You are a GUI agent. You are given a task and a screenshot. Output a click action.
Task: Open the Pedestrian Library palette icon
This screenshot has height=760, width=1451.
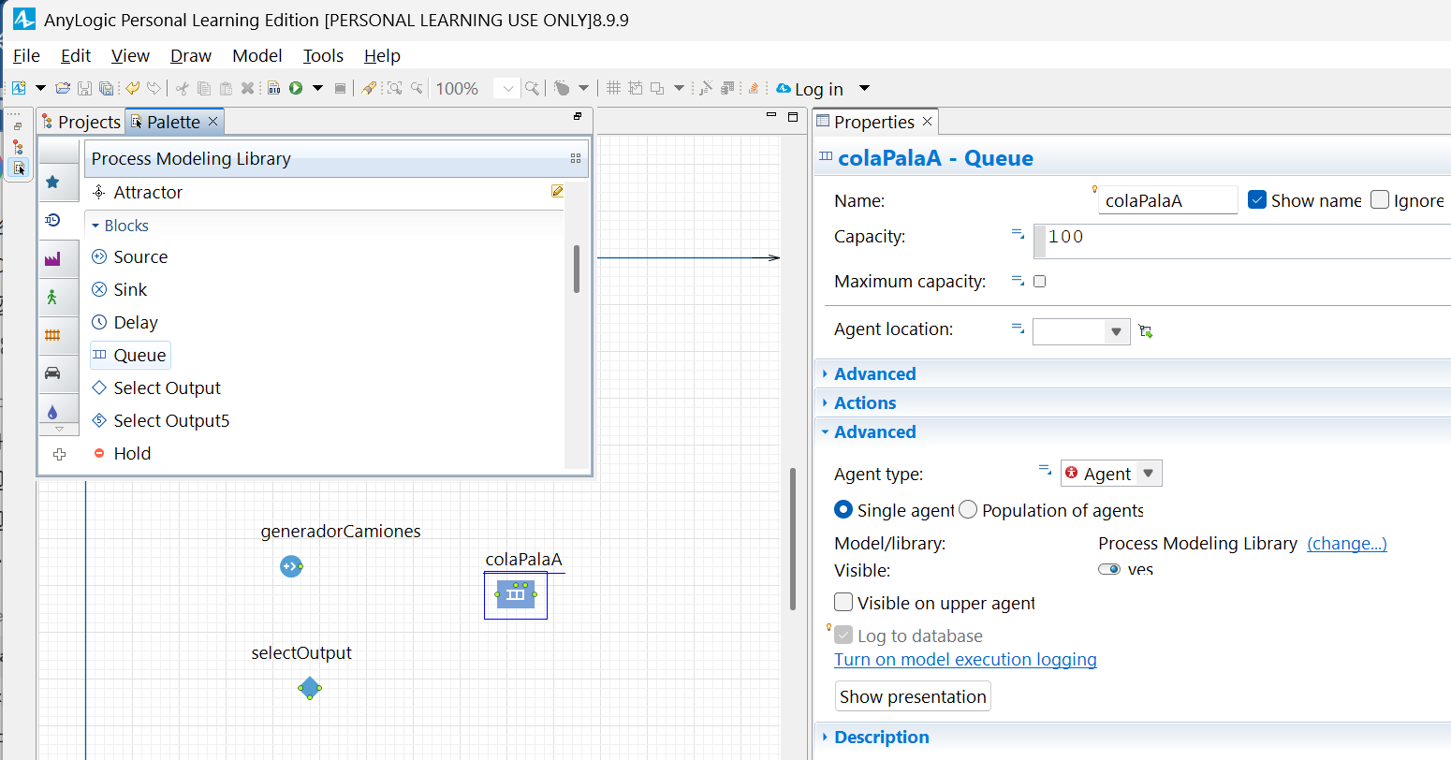(52, 297)
